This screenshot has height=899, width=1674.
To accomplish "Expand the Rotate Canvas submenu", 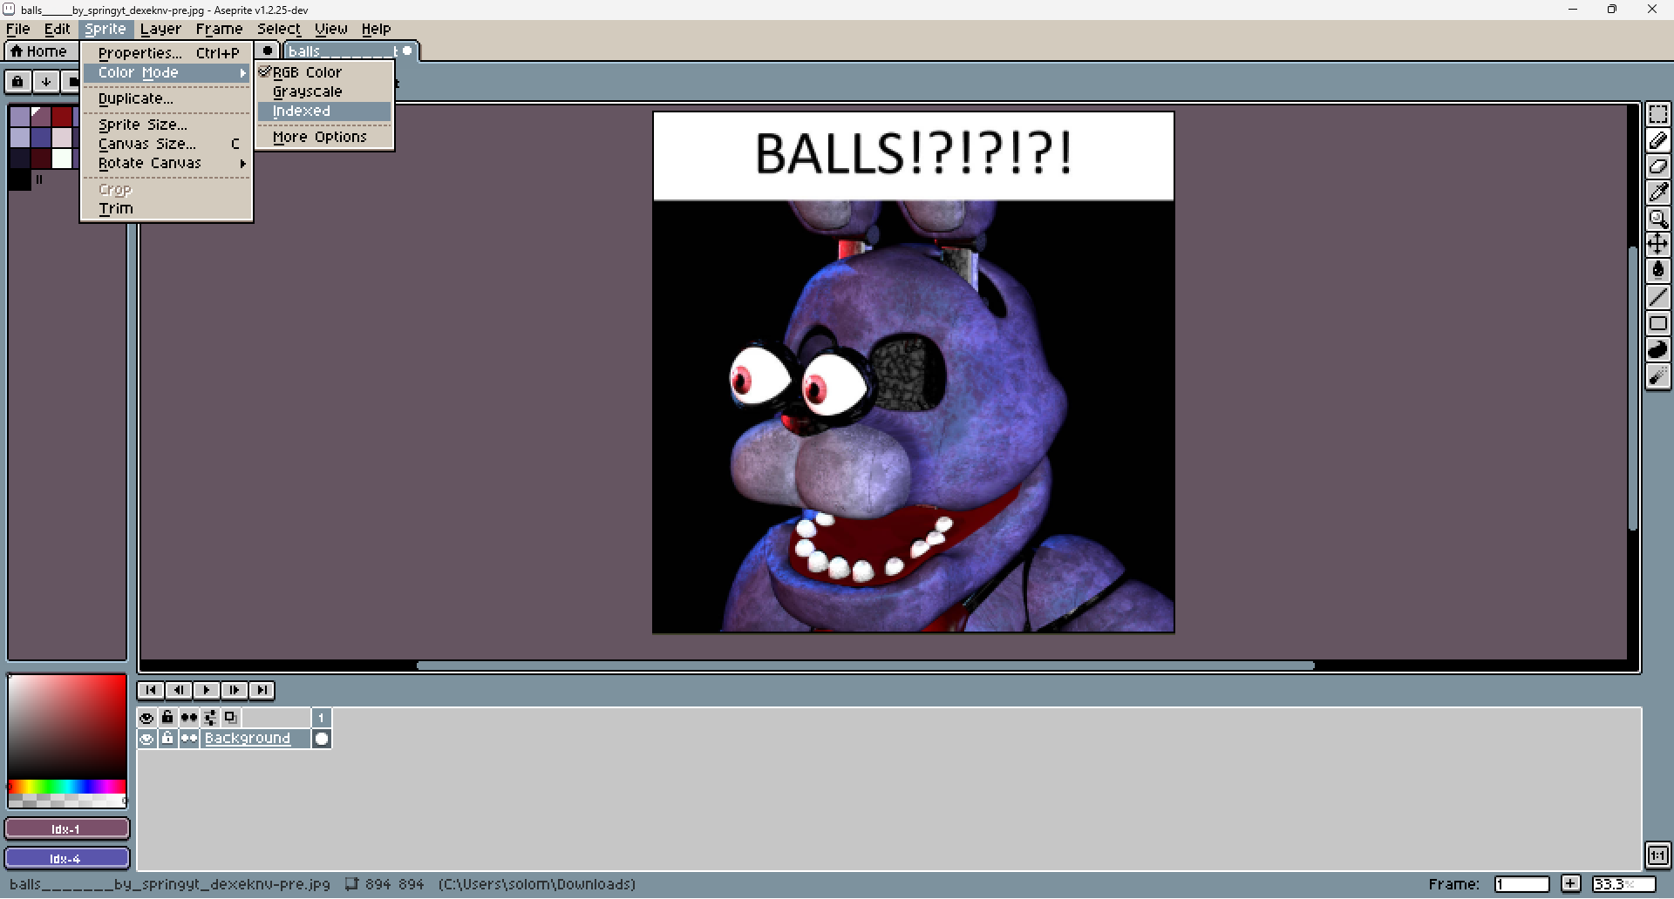I will point(167,163).
